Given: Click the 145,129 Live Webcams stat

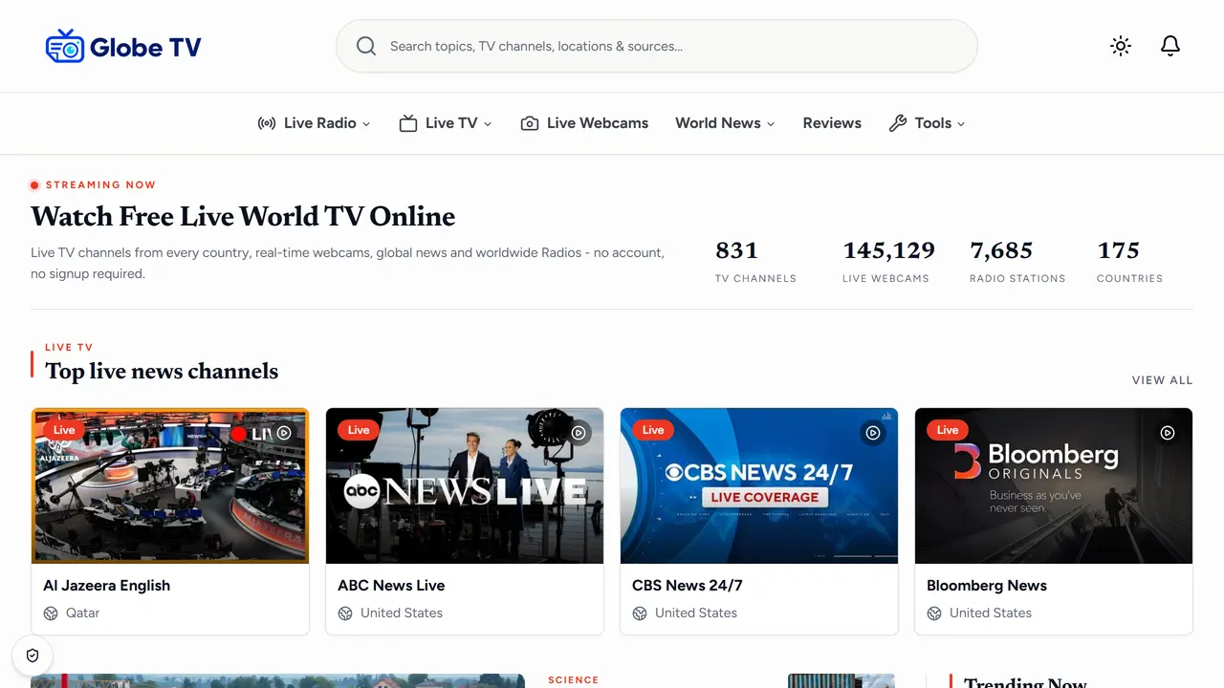Looking at the screenshot, I should (888, 261).
